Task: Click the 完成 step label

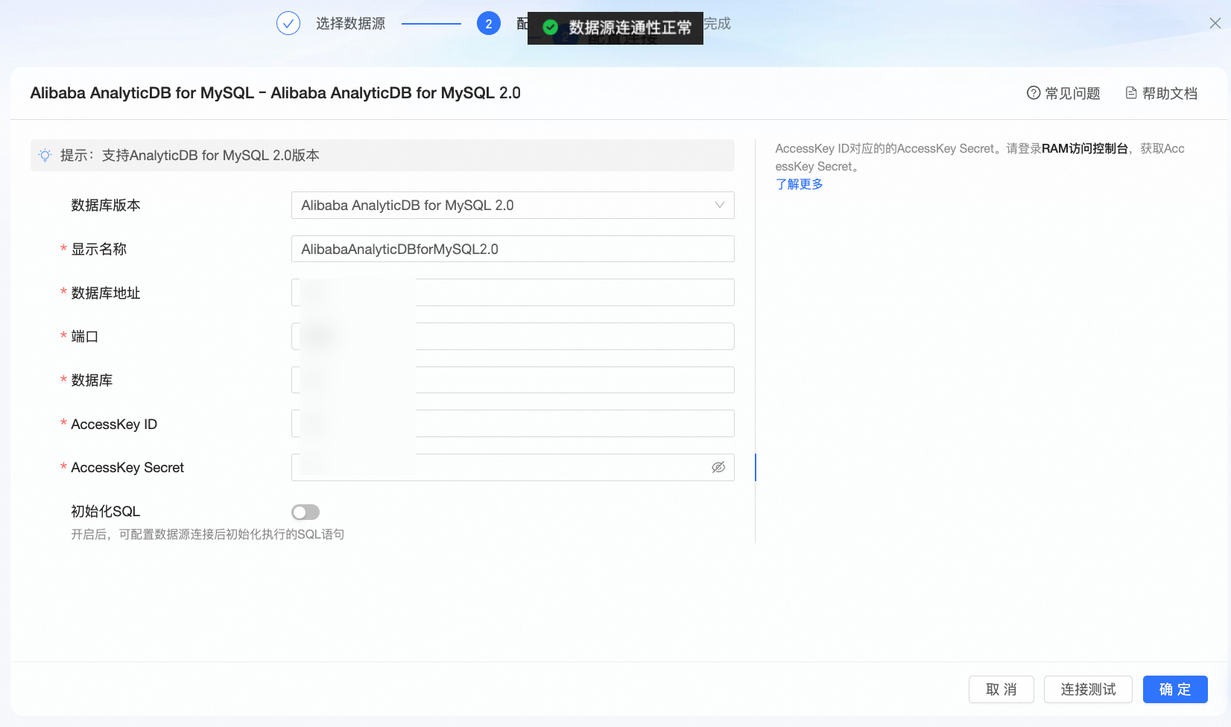Action: [717, 24]
